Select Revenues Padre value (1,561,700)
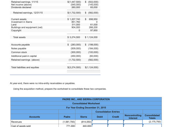 pyautogui.click(x=69, y=122)
